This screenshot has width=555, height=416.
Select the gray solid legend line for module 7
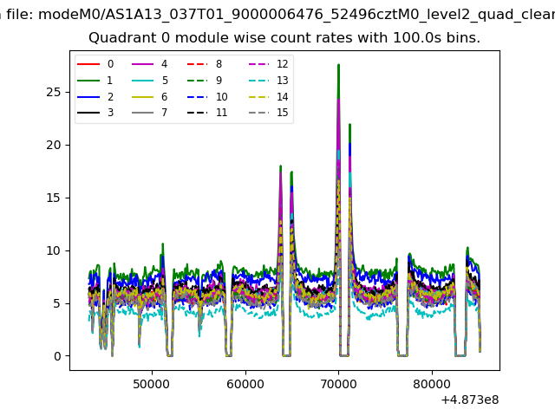[x=143, y=114]
